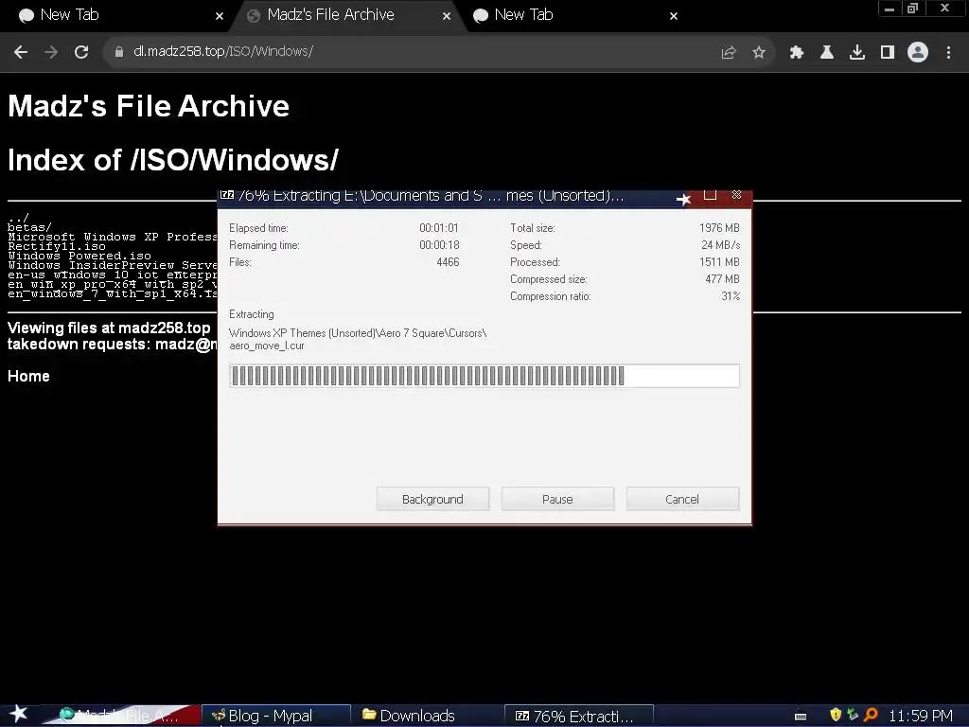Screen dimensions: 969x727
Task: Click the 76% Extracti... taskbar button
Action: click(x=579, y=716)
